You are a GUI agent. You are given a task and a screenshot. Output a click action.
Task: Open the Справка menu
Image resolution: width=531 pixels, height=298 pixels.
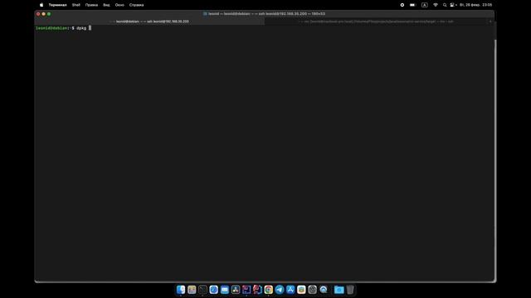point(136,5)
